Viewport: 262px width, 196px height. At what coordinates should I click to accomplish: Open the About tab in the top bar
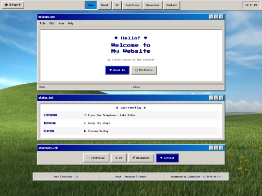pyautogui.click(x=105, y=5)
